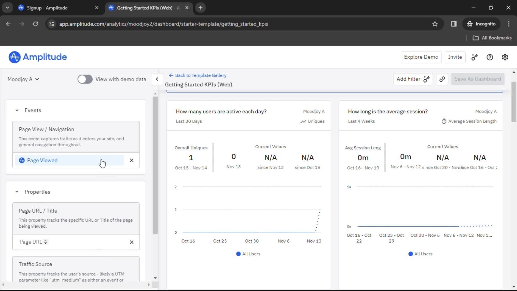517x291 pixels.
Task: Click the Amplitude logo icon
Action: click(x=14, y=57)
